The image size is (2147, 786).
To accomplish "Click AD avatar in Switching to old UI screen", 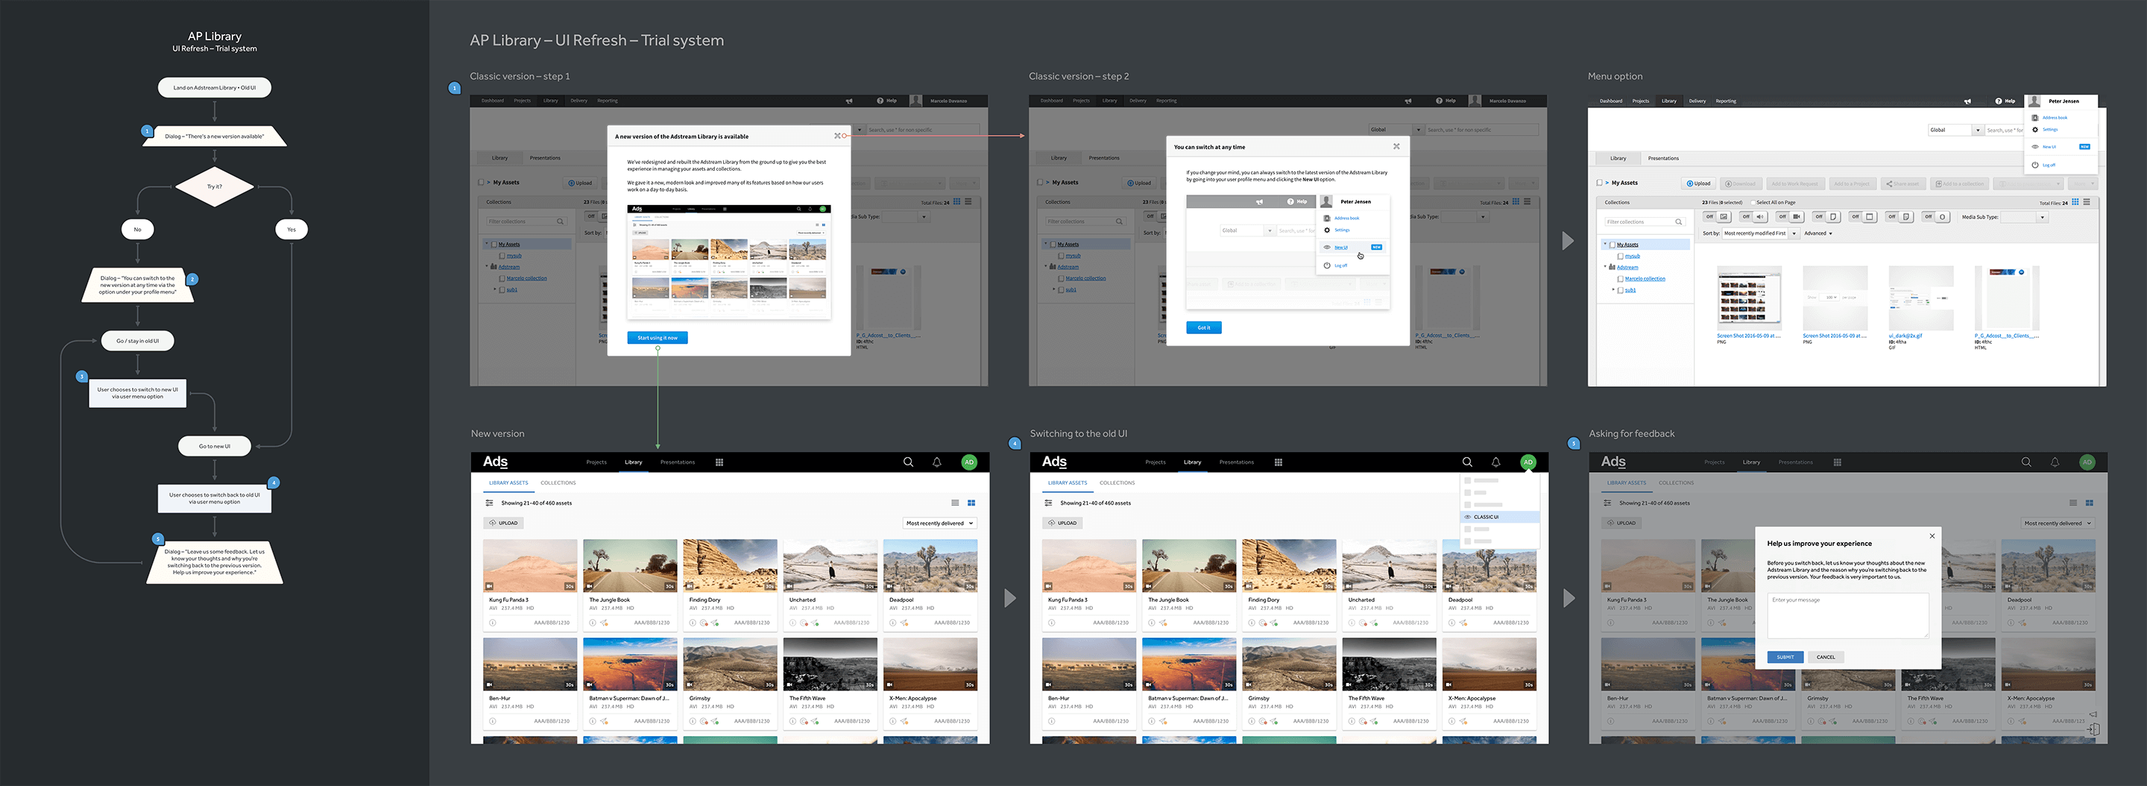I will pyautogui.click(x=1528, y=462).
